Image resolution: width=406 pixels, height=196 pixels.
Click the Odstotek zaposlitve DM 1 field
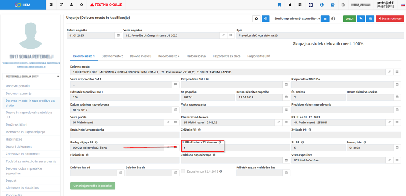click(125, 97)
